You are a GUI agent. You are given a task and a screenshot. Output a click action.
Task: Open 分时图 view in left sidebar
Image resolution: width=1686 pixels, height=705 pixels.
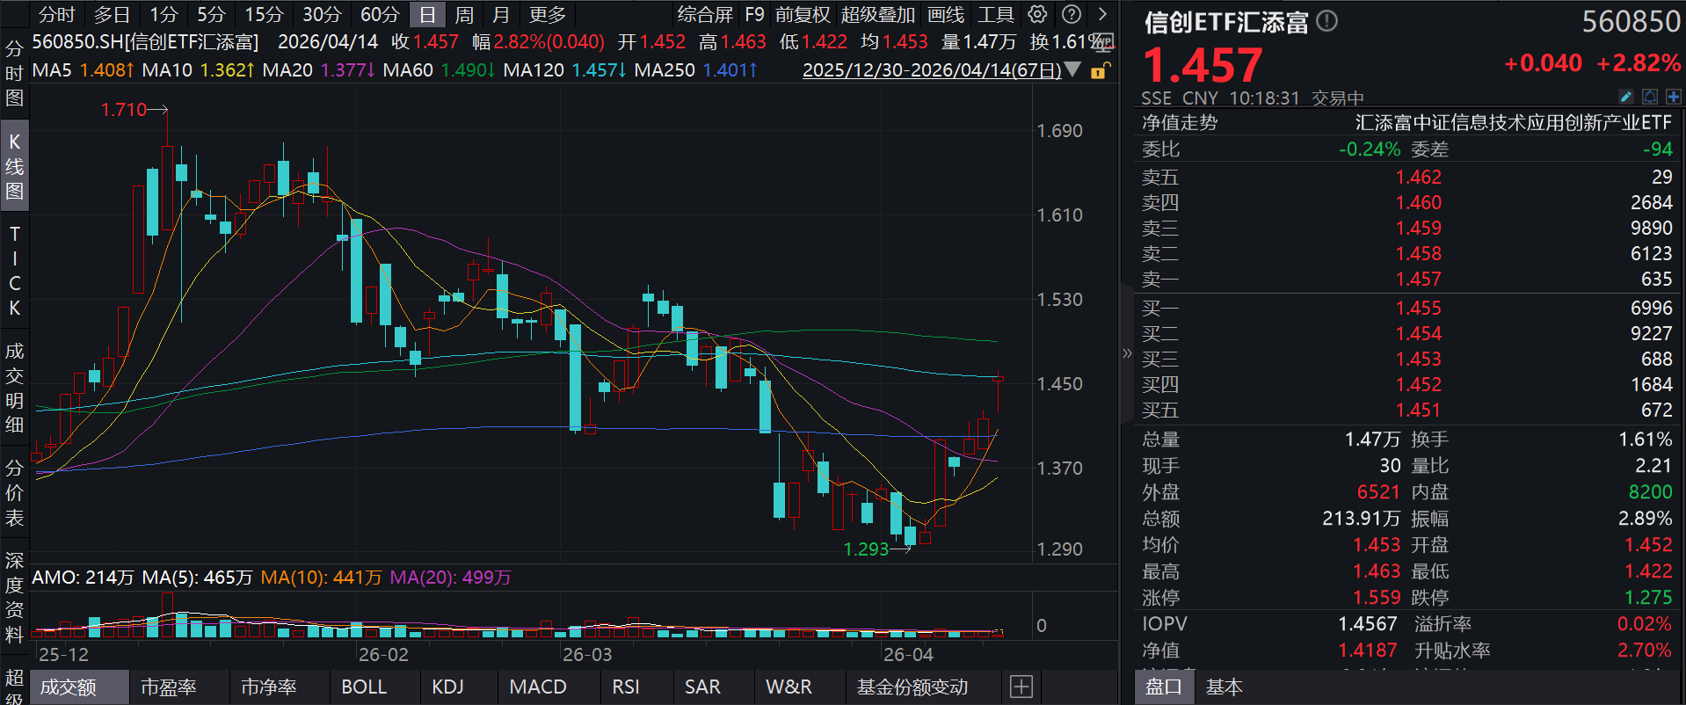[x=14, y=73]
